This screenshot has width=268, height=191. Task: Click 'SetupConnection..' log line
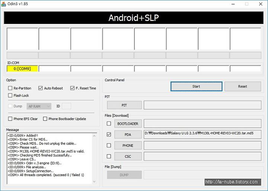pyautogui.click(x=31, y=171)
